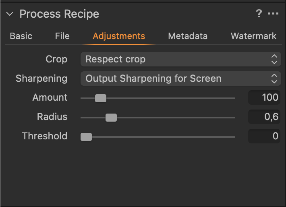Click the Radius label
Viewport: 286px width, 207px height.
52,117
